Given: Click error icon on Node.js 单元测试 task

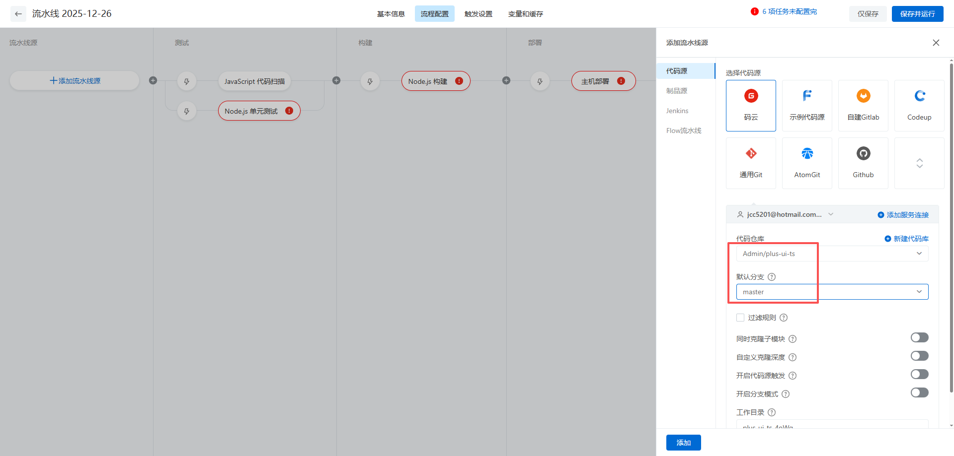Looking at the screenshot, I should click(x=289, y=111).
